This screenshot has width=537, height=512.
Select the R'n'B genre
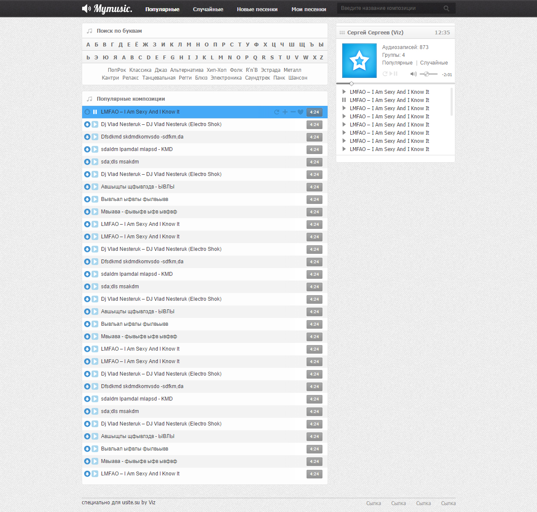click(x=252, y=70)
